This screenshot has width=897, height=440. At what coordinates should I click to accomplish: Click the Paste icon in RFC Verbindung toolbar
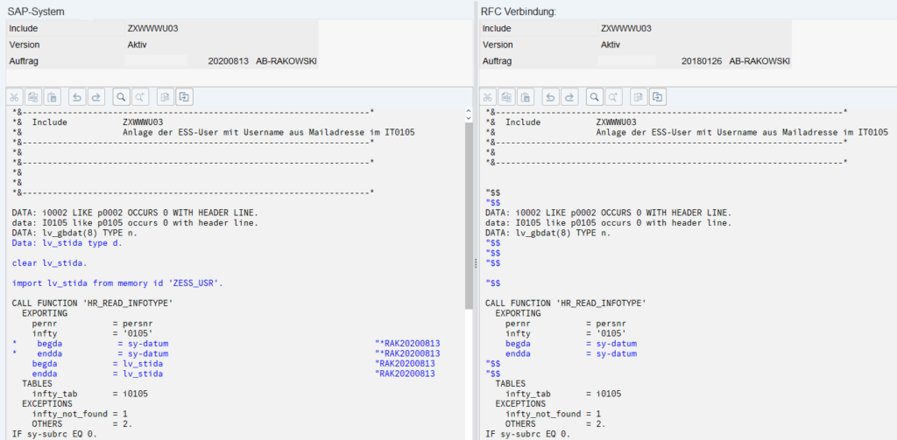[x=525, y=96]
